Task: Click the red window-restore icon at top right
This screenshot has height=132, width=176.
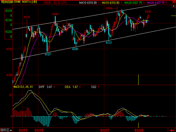Action: [x=174, y=2]
